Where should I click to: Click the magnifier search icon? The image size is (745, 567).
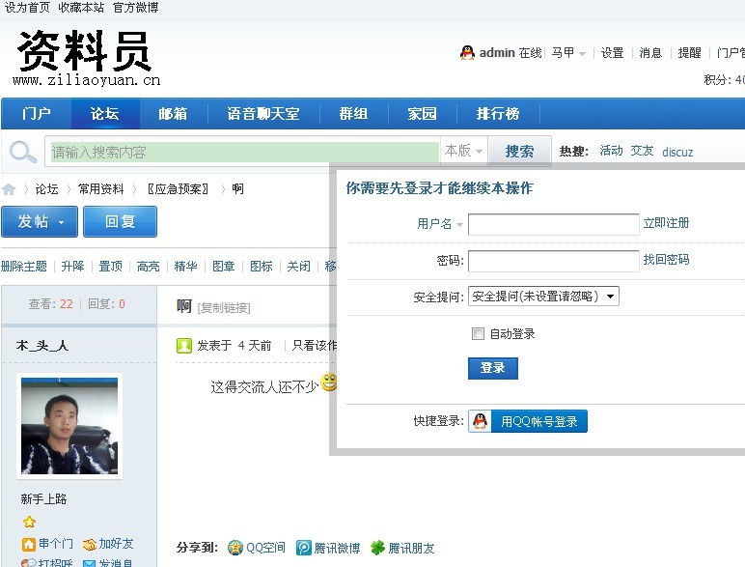(23, 153)
